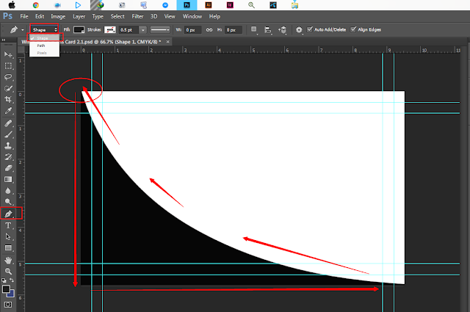Disable the Align Edges checkbox
470x312 pixels.
353,29
